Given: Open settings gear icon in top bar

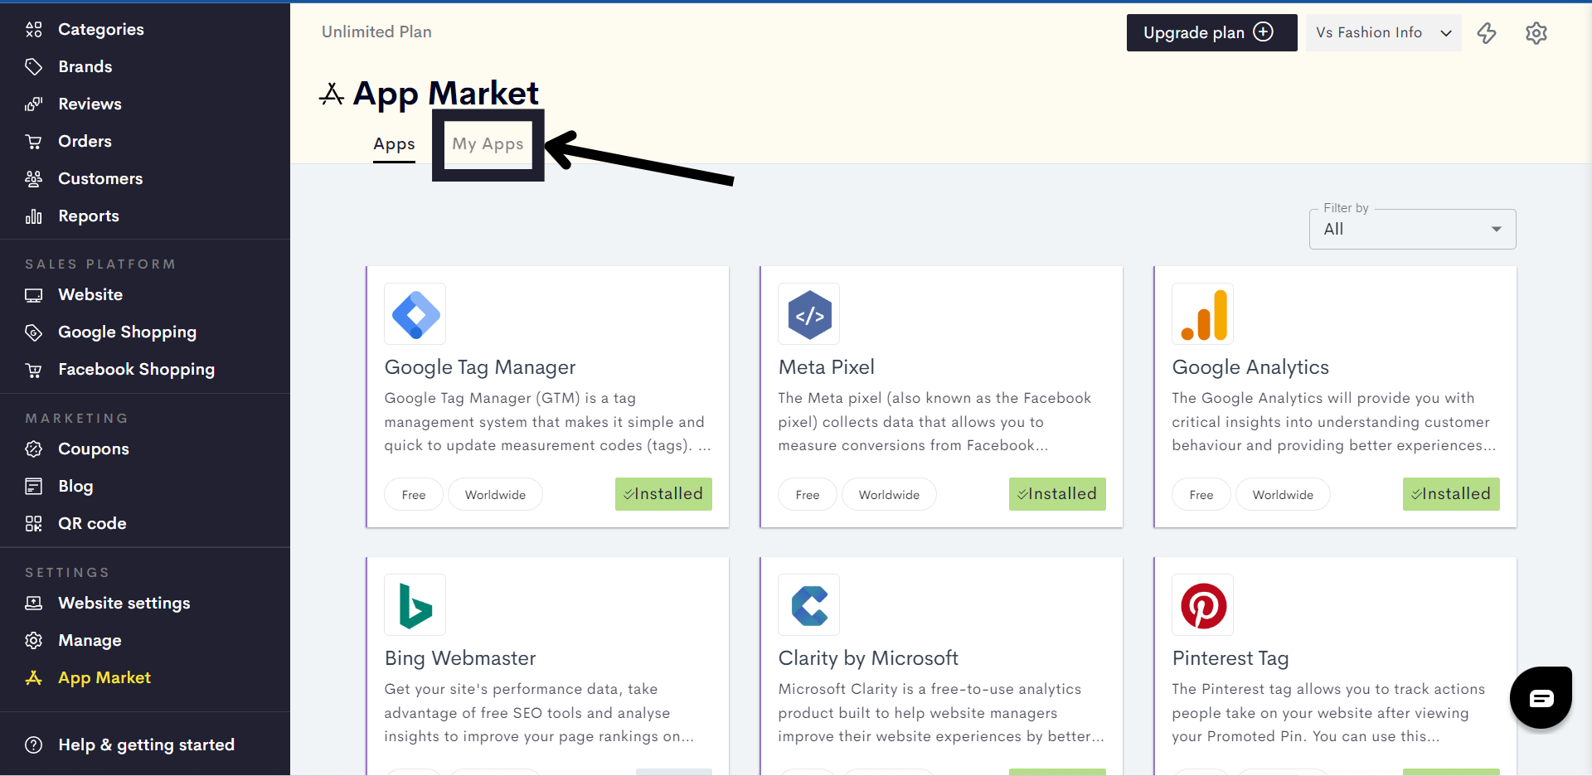Looking at the screenshot, I should [1536, 33].
